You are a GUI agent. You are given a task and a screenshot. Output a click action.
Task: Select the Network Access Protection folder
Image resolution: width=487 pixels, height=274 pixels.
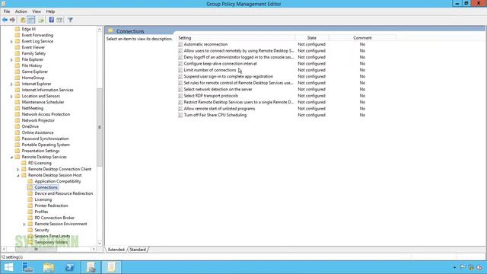click(46, 114)
